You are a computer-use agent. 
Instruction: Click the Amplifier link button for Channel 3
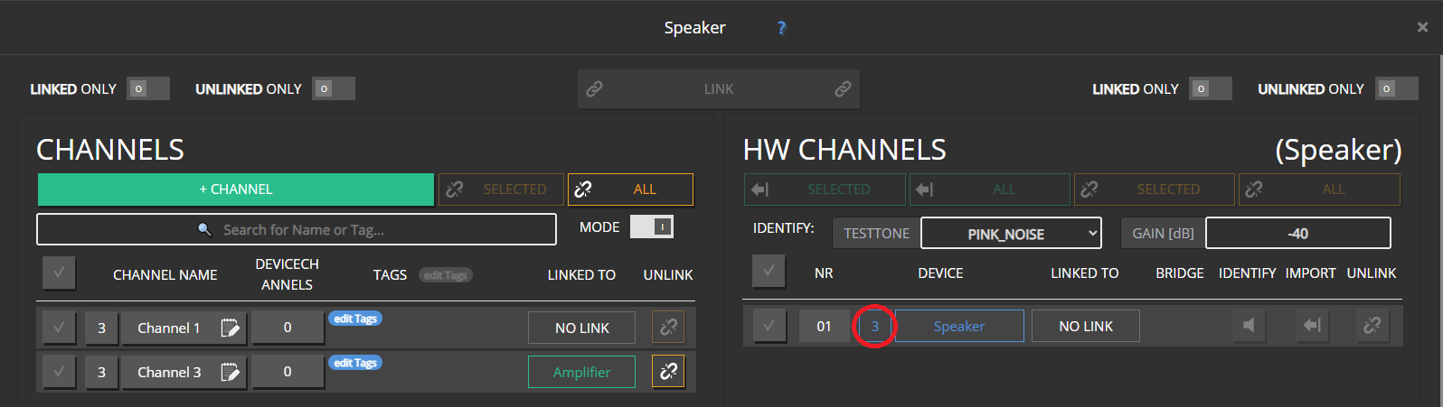tap(581, 372)
